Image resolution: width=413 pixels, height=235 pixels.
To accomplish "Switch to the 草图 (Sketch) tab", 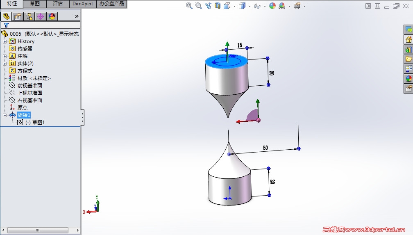I will 35,4.
